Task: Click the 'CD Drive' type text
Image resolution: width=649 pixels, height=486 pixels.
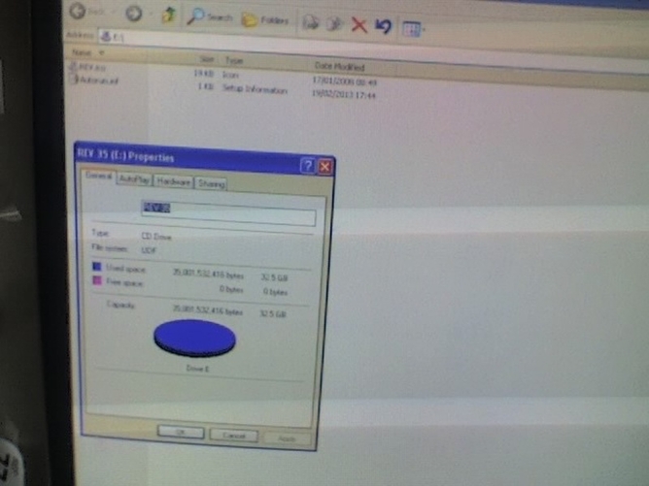Action: [x=156, y=237]
